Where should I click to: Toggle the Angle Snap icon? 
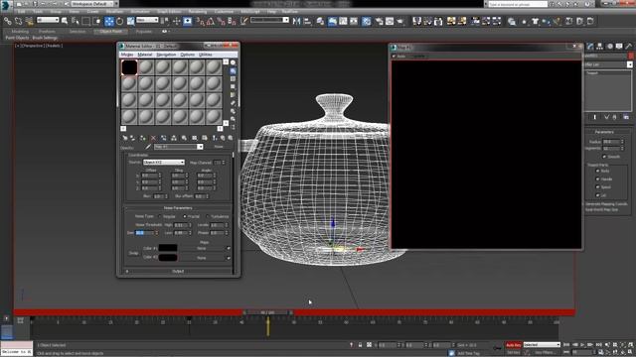(x=211, y=21)
